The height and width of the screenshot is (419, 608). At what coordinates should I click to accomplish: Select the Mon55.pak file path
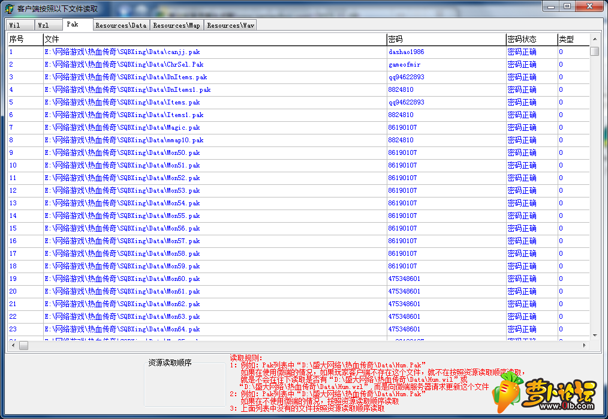tap(122, 216)
